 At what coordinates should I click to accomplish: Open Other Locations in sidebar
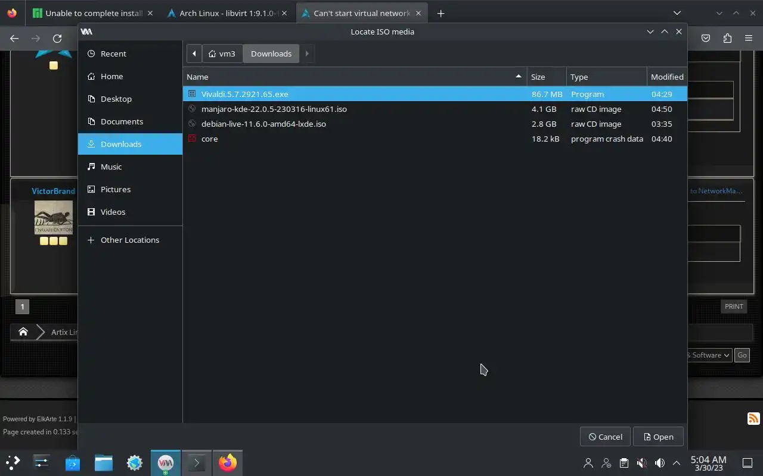click(x=130, y=240)
